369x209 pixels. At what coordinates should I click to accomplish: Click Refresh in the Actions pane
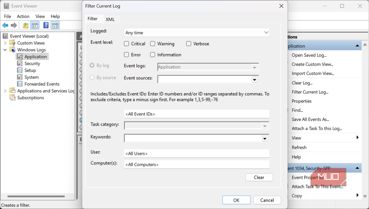coord(299,147)
